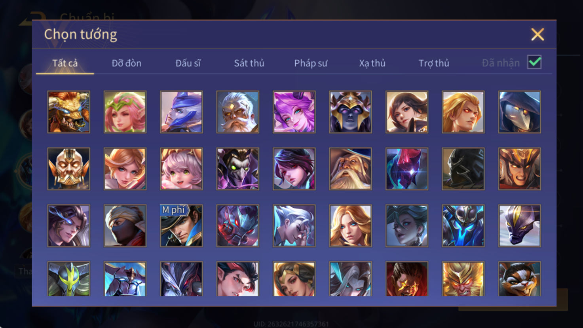583x328 pixels.
Task: Select the purple-haired girl with horns hero
Action: coord(294,112)
